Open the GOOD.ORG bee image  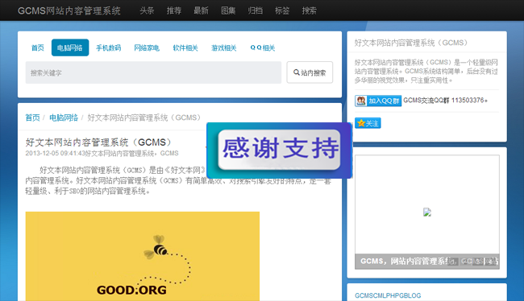[143, 256]
